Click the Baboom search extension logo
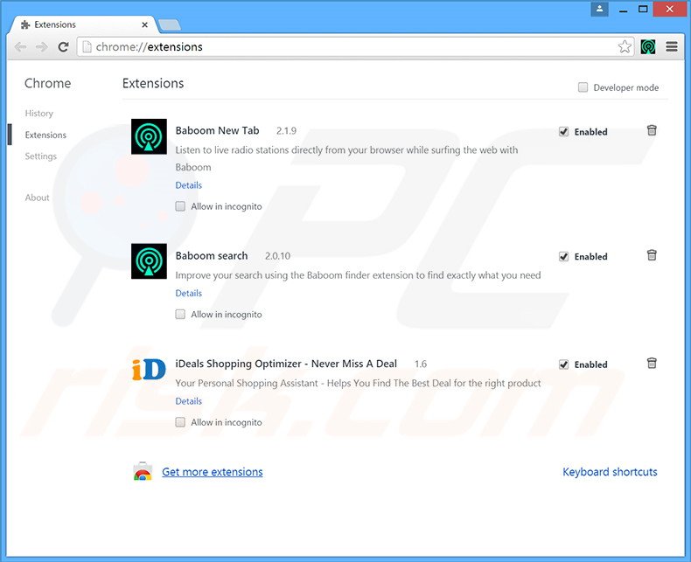This screenshot has width=691, height=562. pyautogui.click(x=149, y=261)
